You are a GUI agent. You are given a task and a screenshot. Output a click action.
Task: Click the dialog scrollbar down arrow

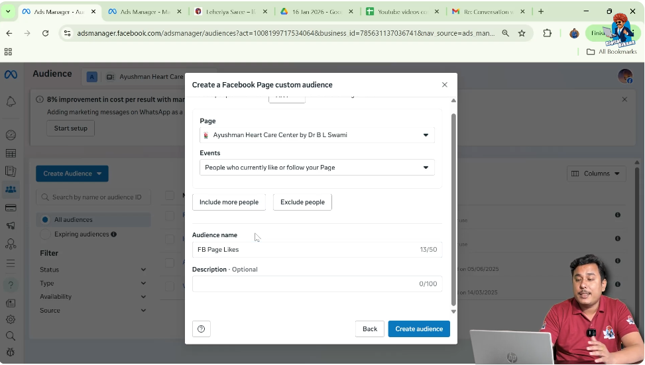tap(453, 311)
